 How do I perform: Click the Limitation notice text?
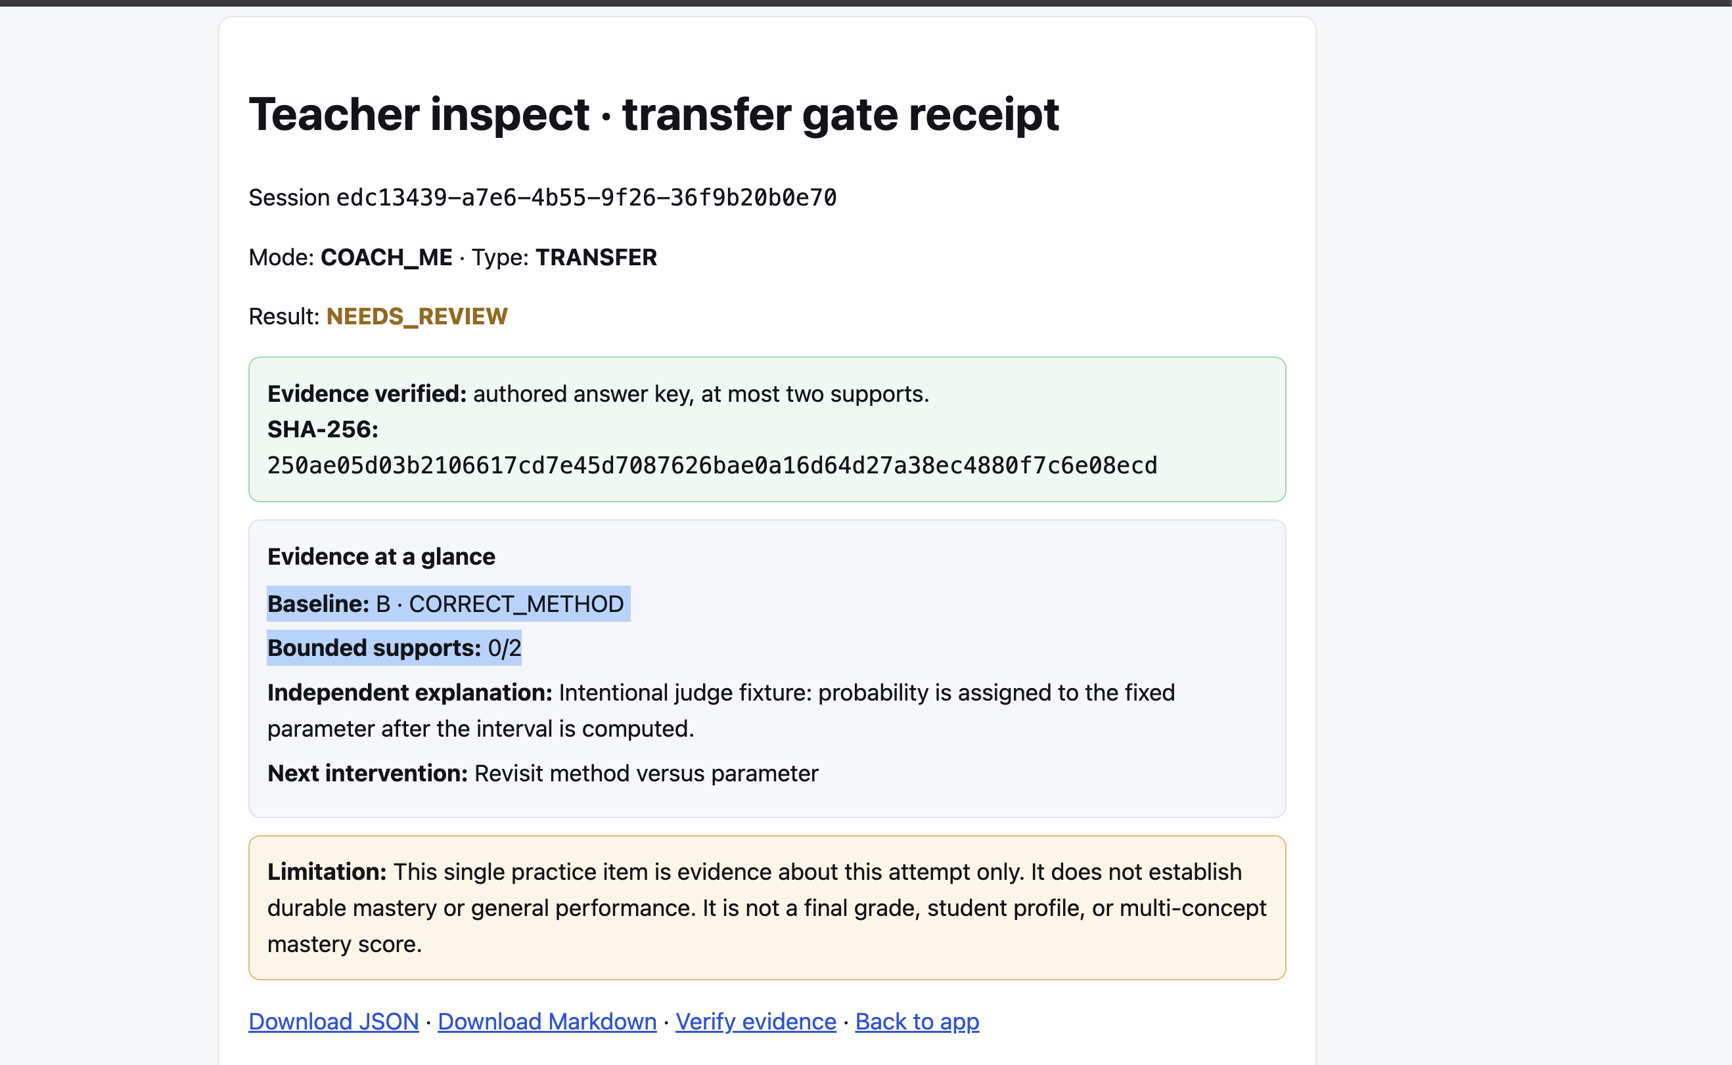(767, 907)
